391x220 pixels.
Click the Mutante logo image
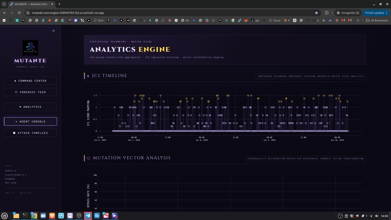click(31, 48)
